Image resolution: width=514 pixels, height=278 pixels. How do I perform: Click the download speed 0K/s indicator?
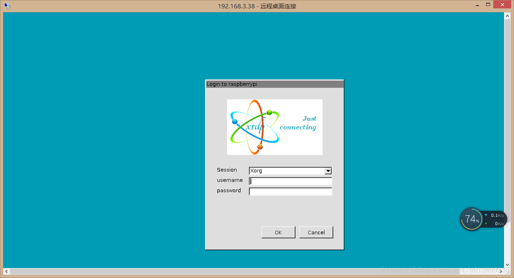pos(494,224)
